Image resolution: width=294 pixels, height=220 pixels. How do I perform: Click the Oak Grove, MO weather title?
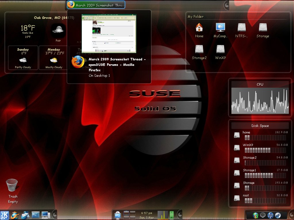click(54, 18)
